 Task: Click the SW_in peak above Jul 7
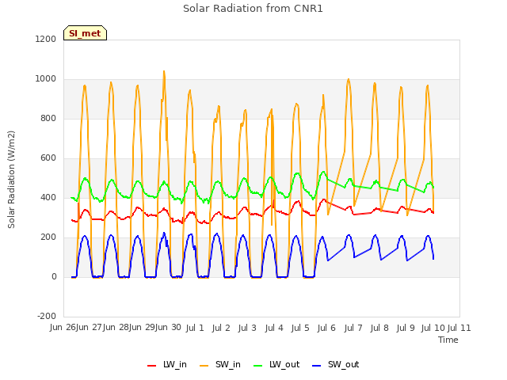coord(349,79)
